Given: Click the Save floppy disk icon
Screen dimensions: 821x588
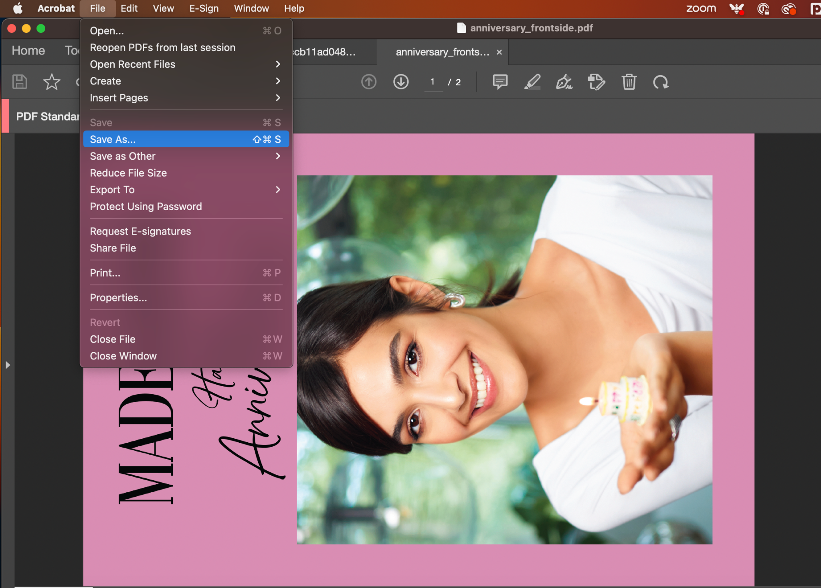Looking at the screenshot, I should point(20,82).
